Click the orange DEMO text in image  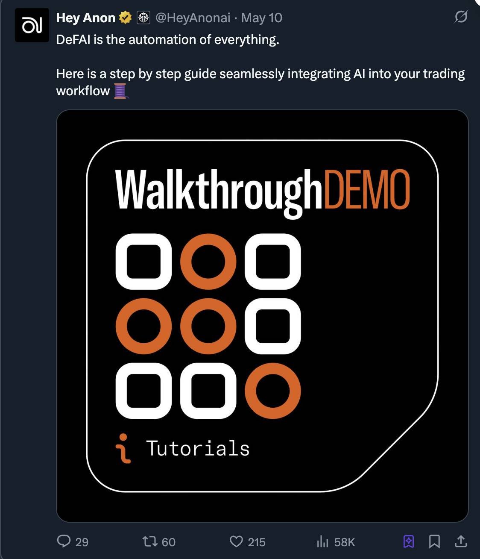coord(367,189)
